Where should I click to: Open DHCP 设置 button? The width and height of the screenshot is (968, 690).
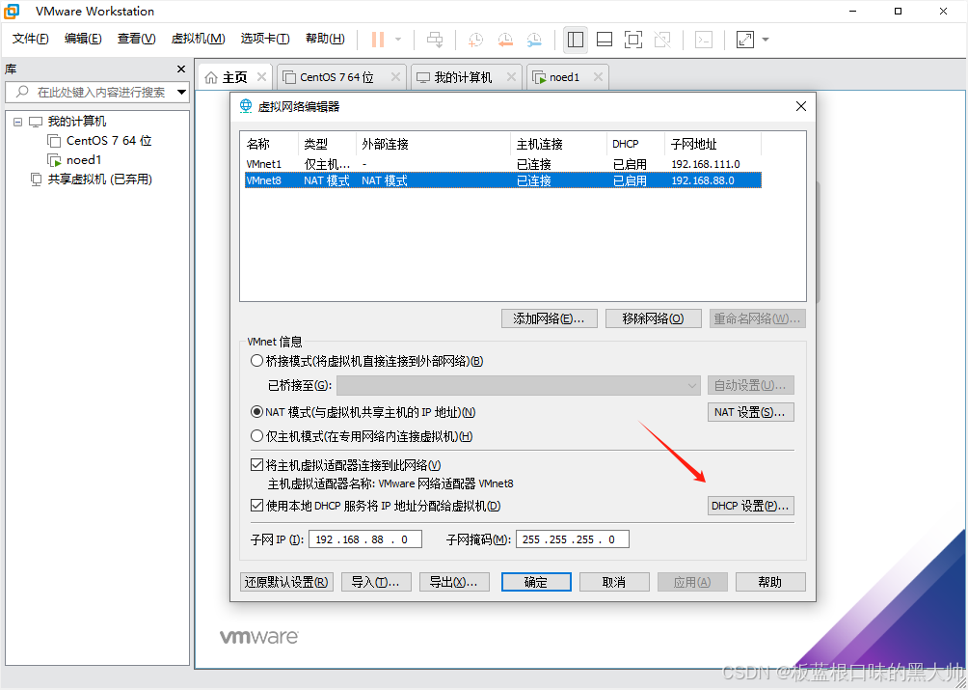click(750, 506)
